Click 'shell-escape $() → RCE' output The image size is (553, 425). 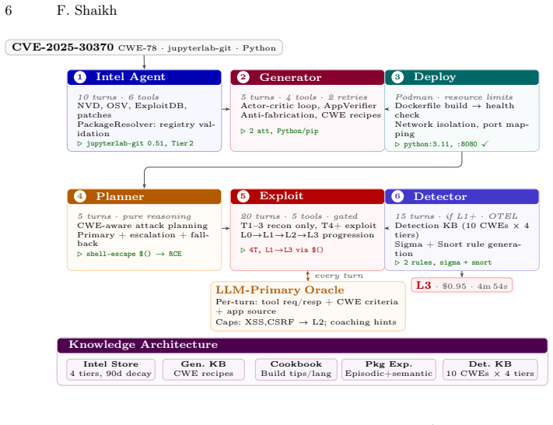pos(129,254)
